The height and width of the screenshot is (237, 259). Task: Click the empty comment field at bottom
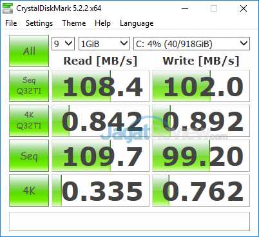pyautogui.click(x=129, y=222)
